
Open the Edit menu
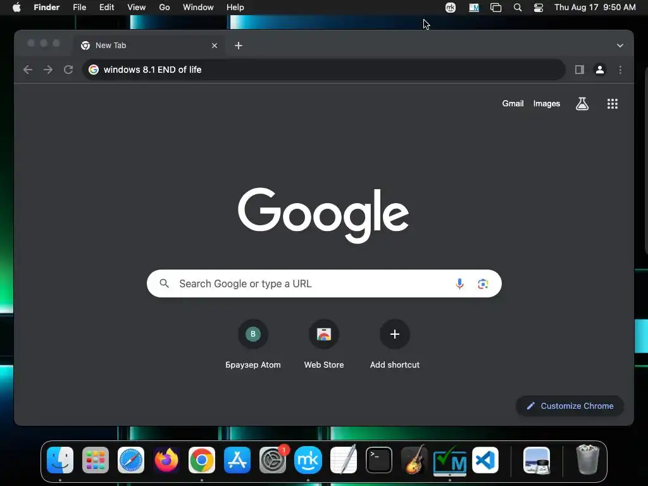[106, 7]
